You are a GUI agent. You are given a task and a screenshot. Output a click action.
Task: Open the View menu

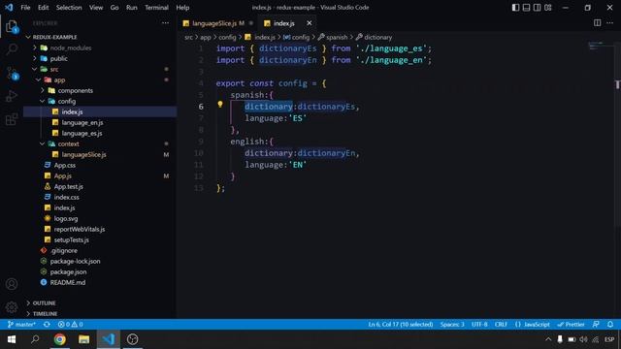[96, 8]
